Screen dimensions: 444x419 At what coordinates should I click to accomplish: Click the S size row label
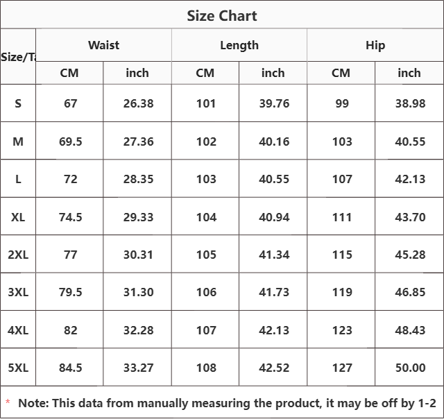(x=18, y=103)
